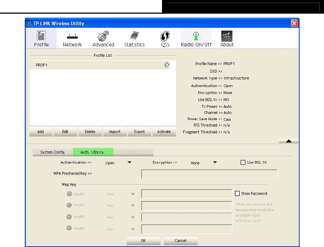This screenshot has height=247, width=324.
Task: Switch to the greyed 802.1x tab
Action: [133, 152]
